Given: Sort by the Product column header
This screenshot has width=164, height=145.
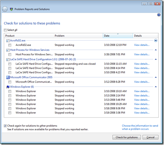Looking at the screenshot, I should [29, 36].
